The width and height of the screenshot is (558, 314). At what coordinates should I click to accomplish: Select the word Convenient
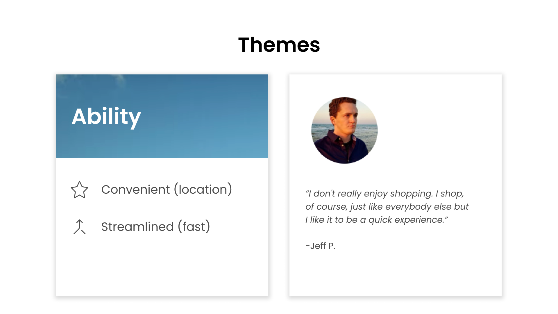[135, 190]
